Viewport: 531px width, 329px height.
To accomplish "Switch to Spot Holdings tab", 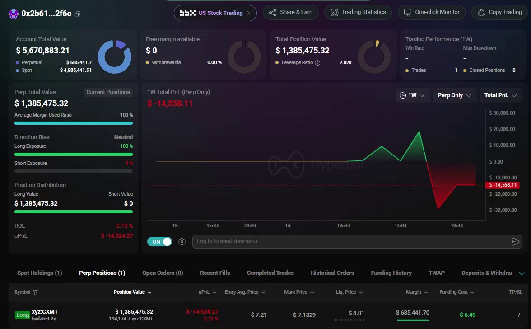I will [x=40, y=273].
